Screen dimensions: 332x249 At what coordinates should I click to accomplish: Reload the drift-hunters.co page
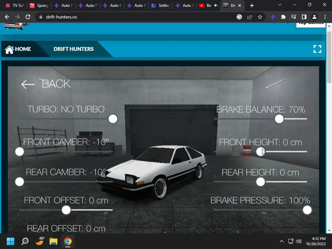coord(28,17)
